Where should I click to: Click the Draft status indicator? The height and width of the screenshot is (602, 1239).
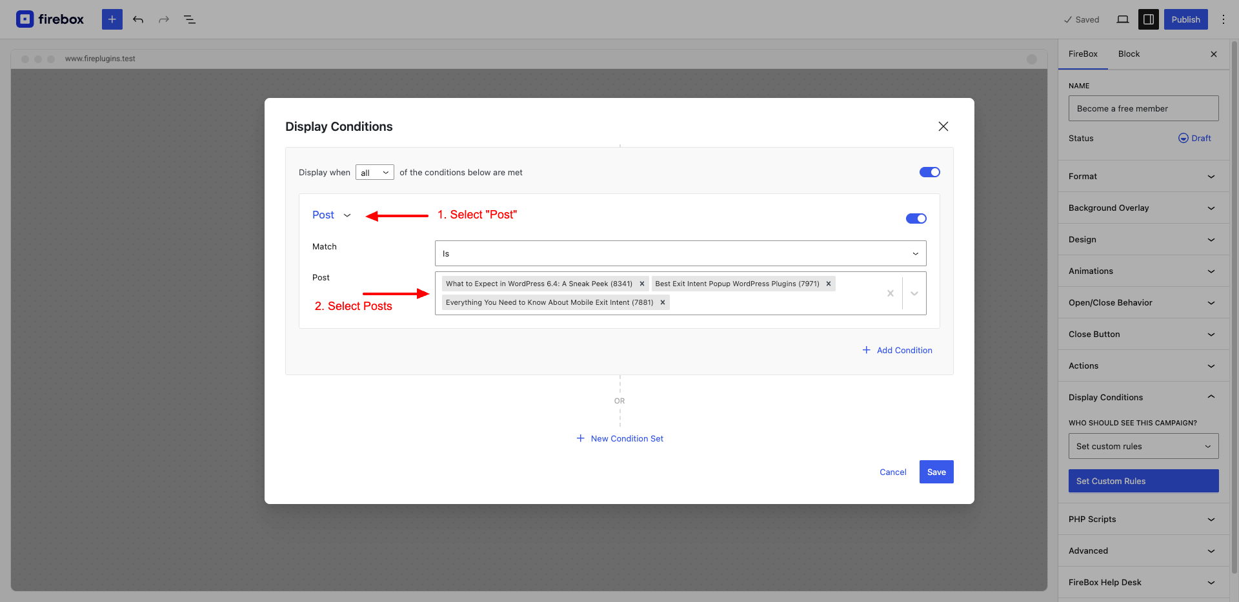(x=1194, y=138)
